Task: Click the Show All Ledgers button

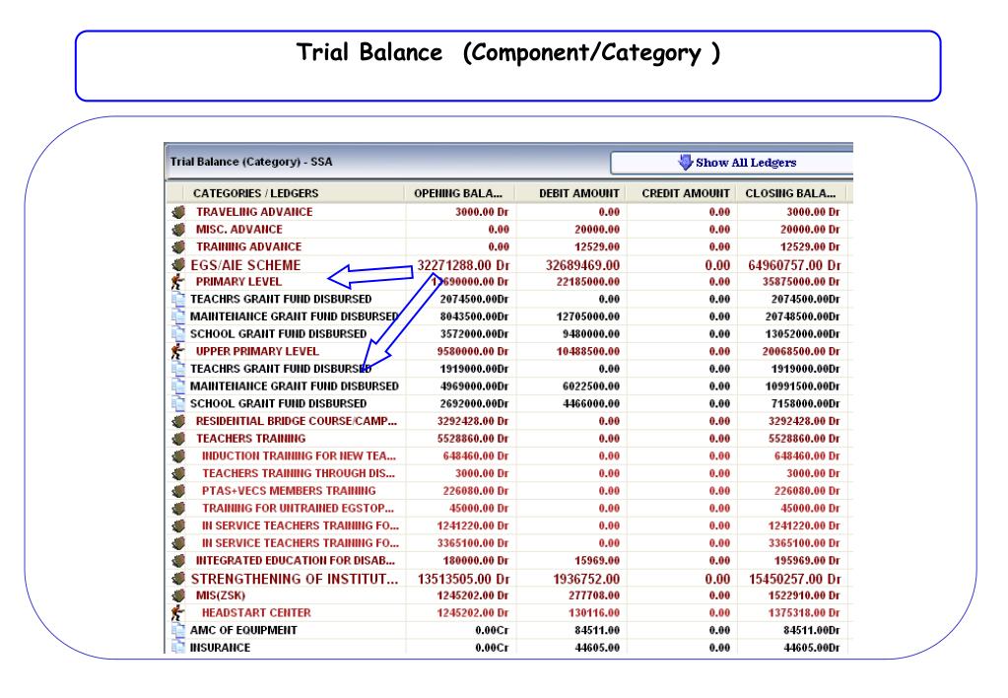Action: pos(731,163)
